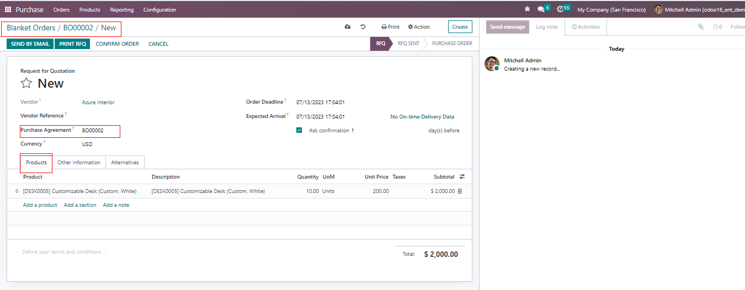Open the Configuration menu
745x290 pixels.
pos(159,9)
